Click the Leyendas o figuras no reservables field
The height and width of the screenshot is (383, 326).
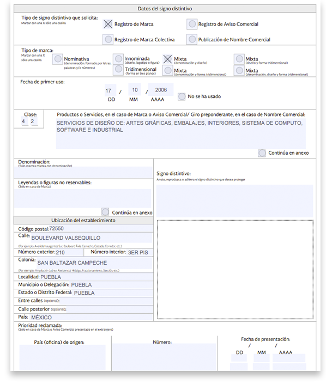pos(83,198)
